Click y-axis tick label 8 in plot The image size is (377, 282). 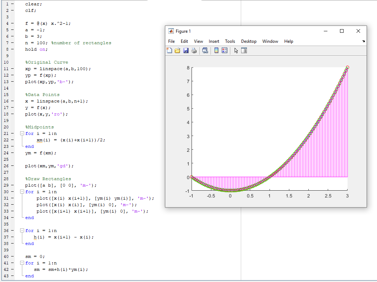[x=188, y=68]
